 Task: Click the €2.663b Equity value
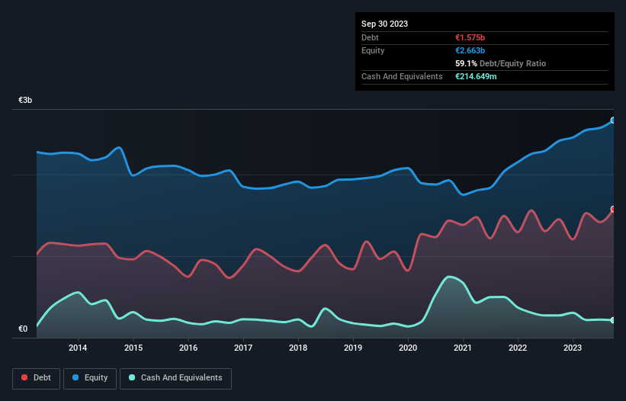coord(470,50)
